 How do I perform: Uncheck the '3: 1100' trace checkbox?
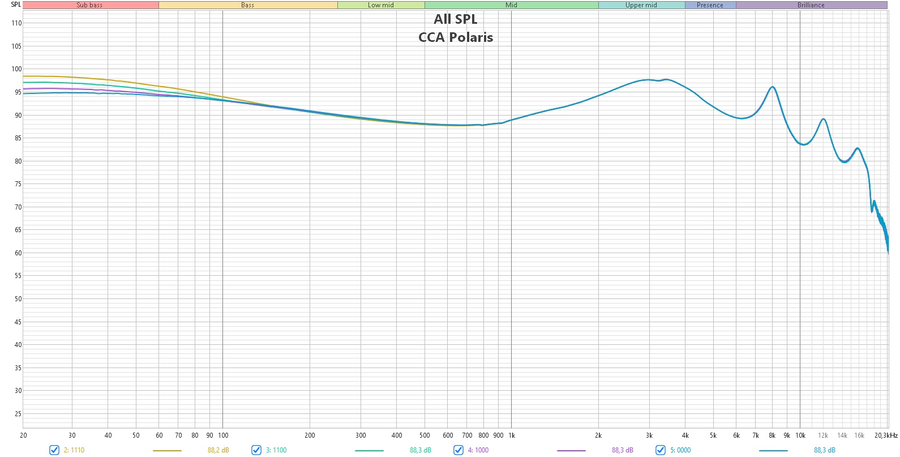tap(256, 450)
